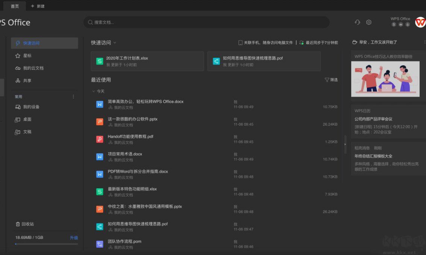The width and height of the screenshot is (426, 255).
Task: Open the customer service headset icon
Action: point(357,22)
